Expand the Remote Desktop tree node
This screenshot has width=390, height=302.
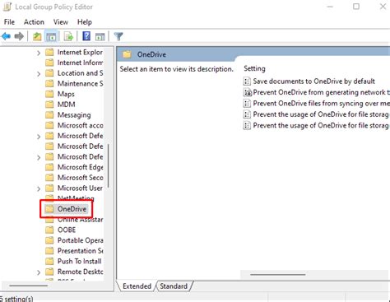(39, 272)
